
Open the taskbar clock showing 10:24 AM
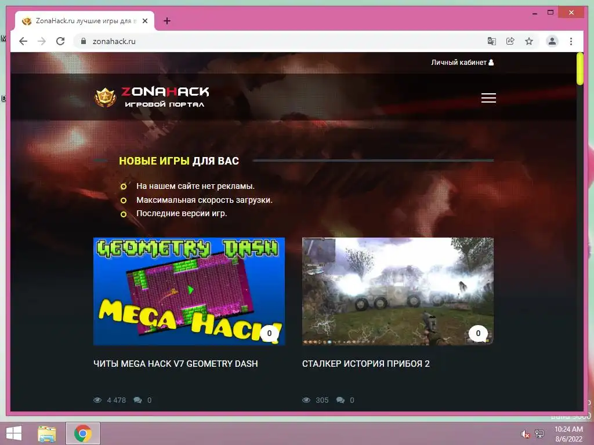568,434
